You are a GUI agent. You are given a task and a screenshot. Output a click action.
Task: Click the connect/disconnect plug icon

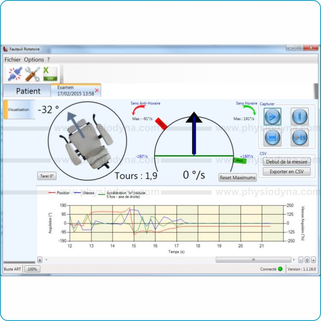tap(15, 74)
